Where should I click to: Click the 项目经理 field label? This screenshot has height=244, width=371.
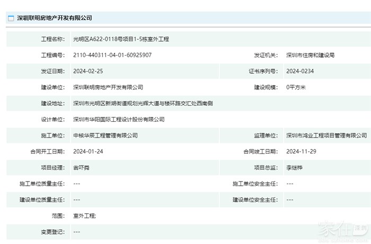tap(52, 168)
